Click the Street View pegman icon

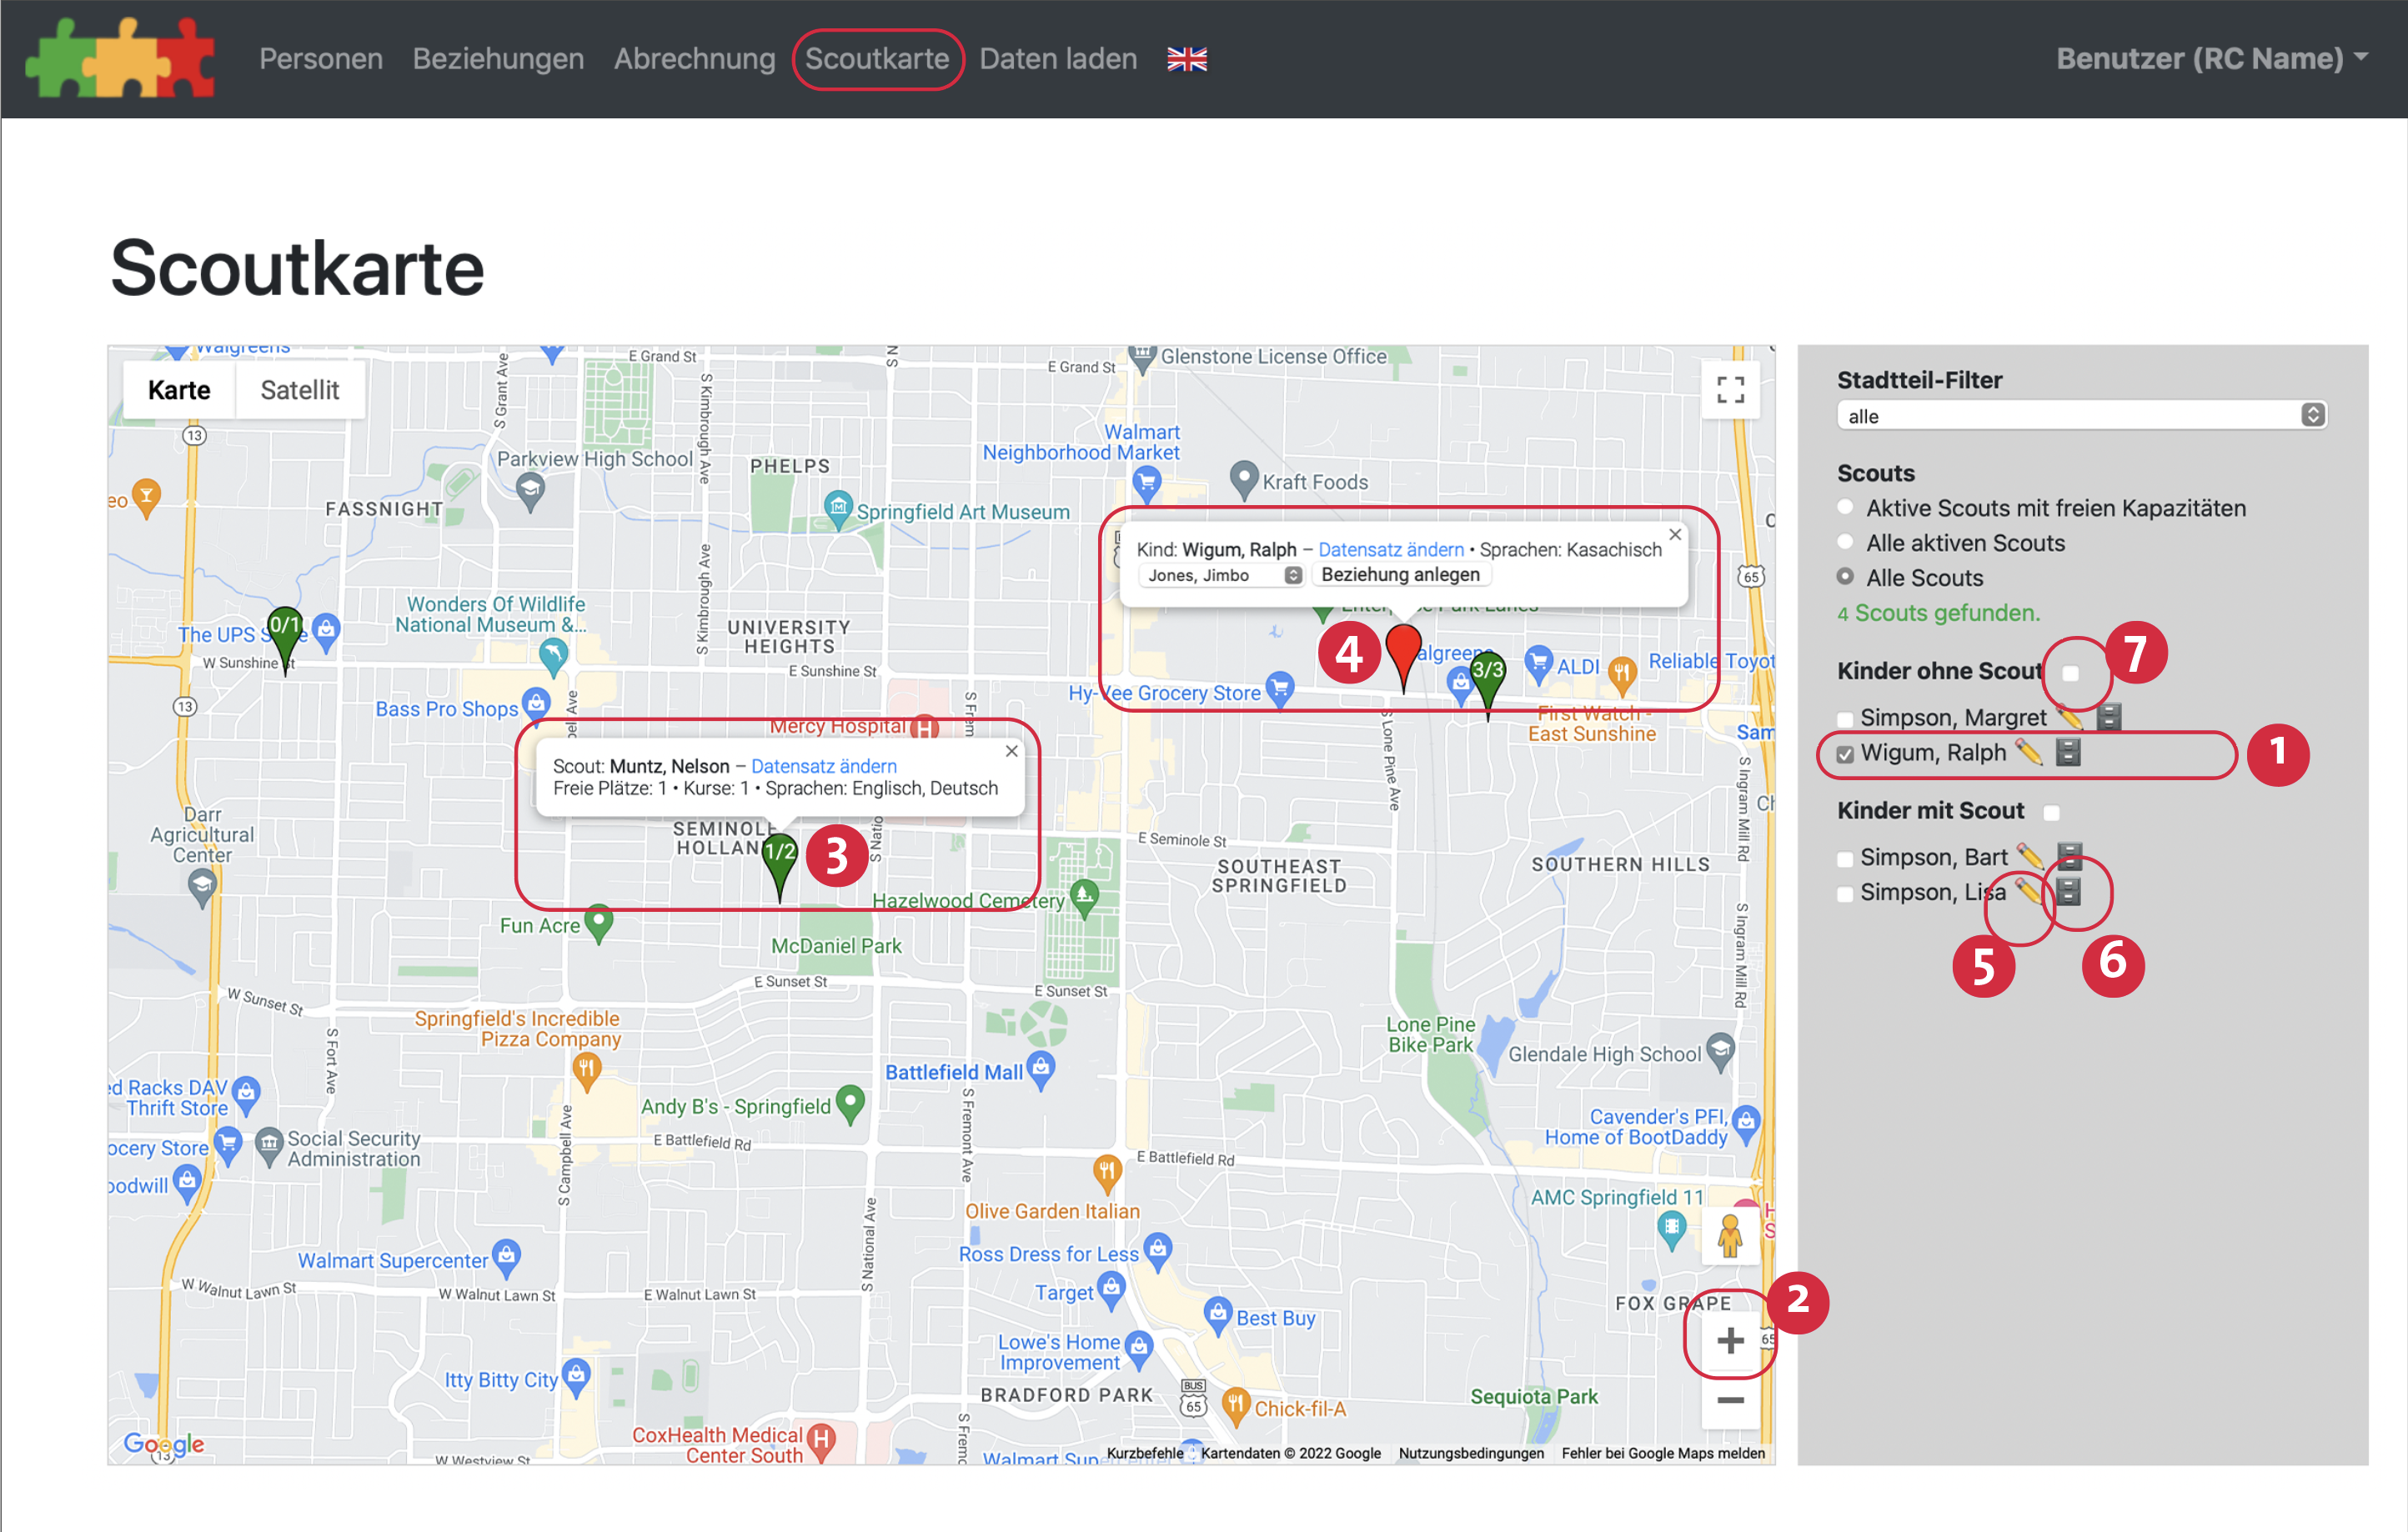tap(1730, 1236)
